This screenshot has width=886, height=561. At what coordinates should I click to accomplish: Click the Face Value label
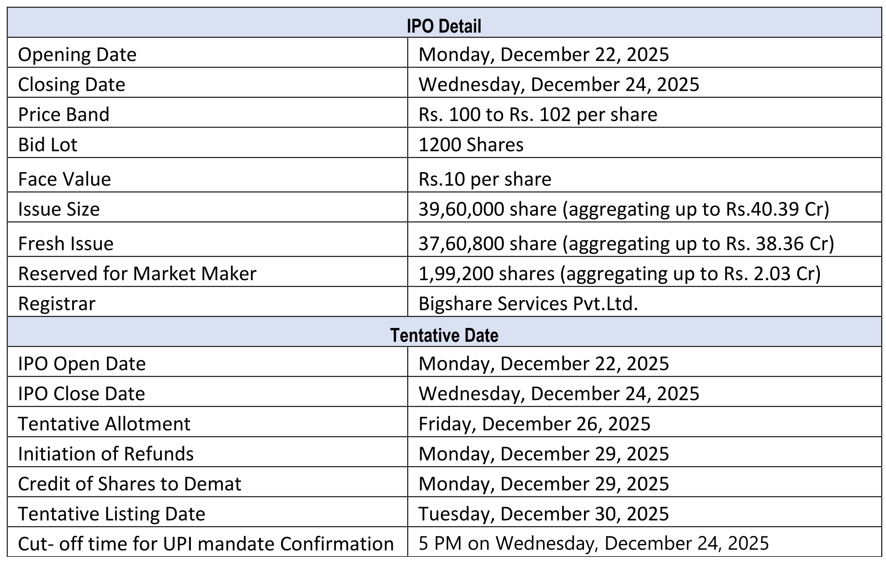[x=64, y=179]
